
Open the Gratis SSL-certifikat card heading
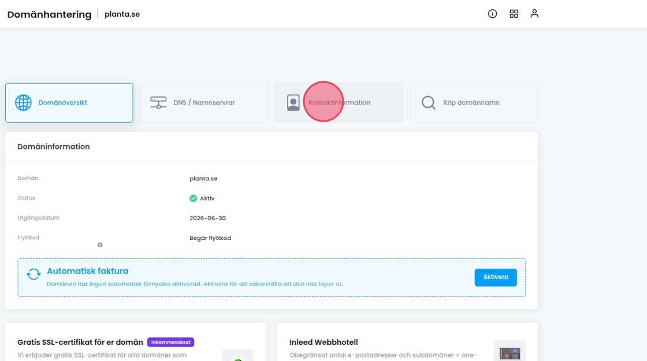pos(80,343)
